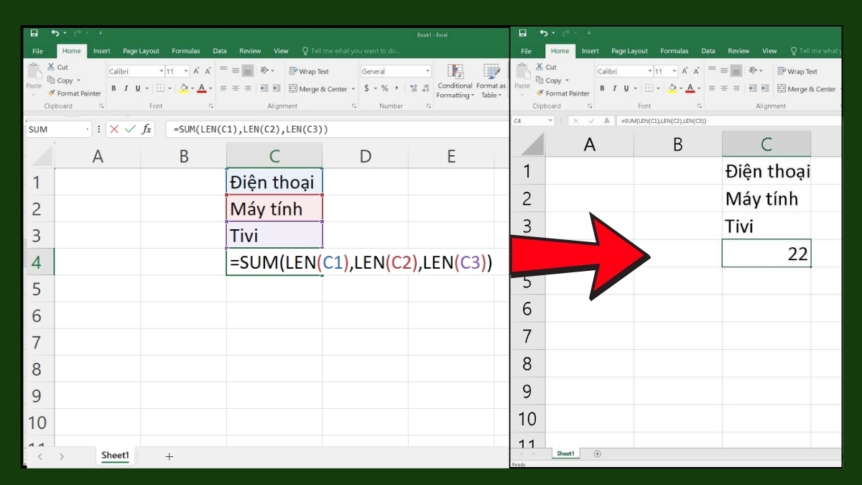Switch to the Formulas ribbon tab

pos(185,50)
